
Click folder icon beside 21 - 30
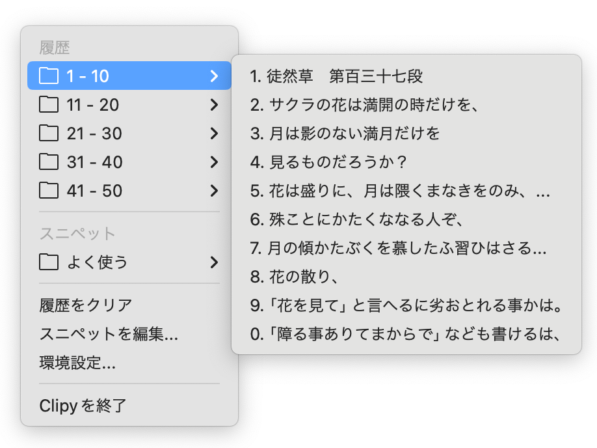coord(49,133)
